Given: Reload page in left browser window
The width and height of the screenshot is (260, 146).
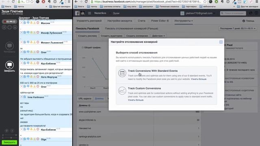Looking at the screenshot, I should coord(13,2).
